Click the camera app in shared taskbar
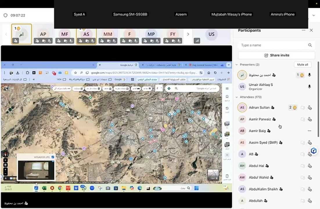 [x=108, y=188]
